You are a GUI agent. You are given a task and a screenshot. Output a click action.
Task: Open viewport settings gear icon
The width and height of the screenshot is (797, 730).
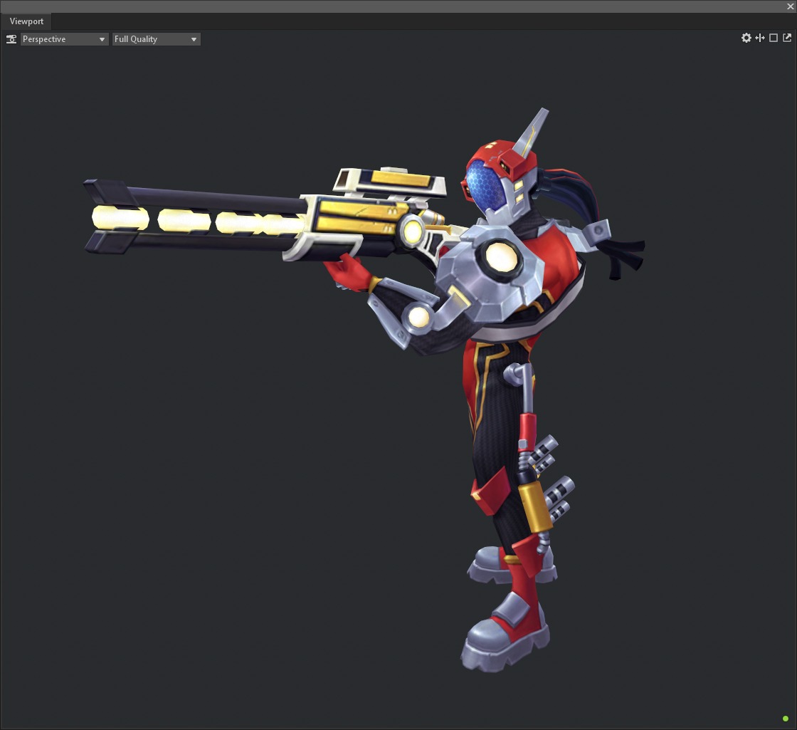[x=746, y=38]
